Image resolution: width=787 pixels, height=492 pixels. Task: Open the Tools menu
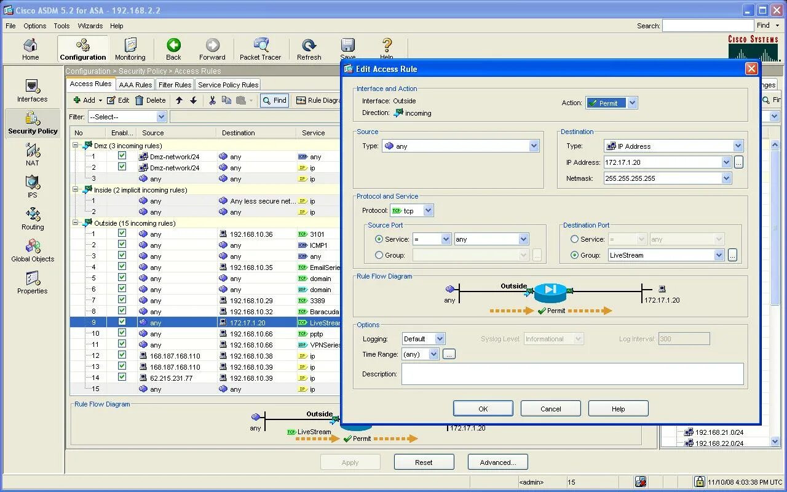pos(61,26)
